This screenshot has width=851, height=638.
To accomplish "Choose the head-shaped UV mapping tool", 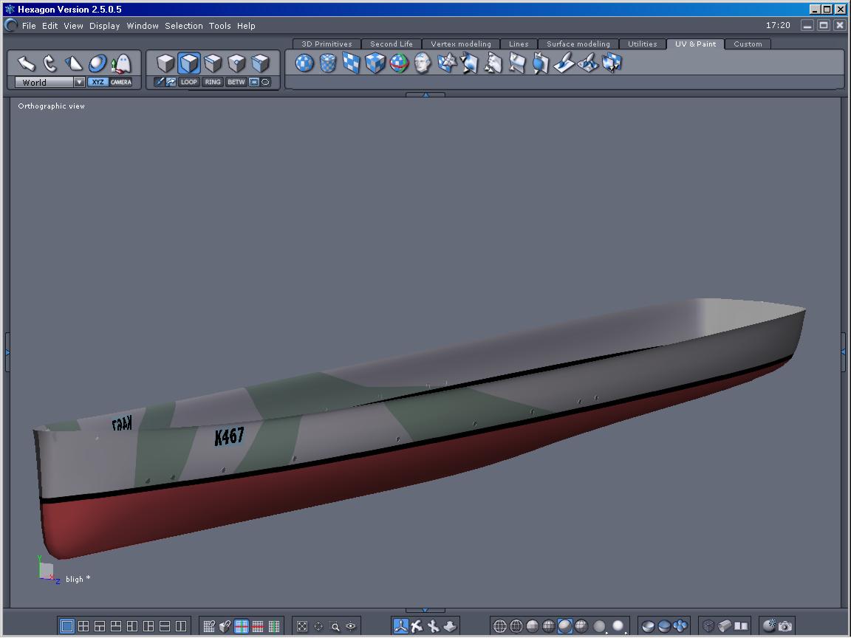I will pyautogui.click(x=423, y=64).
